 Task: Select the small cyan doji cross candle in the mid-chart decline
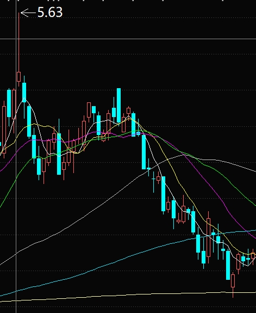point(153,179)
